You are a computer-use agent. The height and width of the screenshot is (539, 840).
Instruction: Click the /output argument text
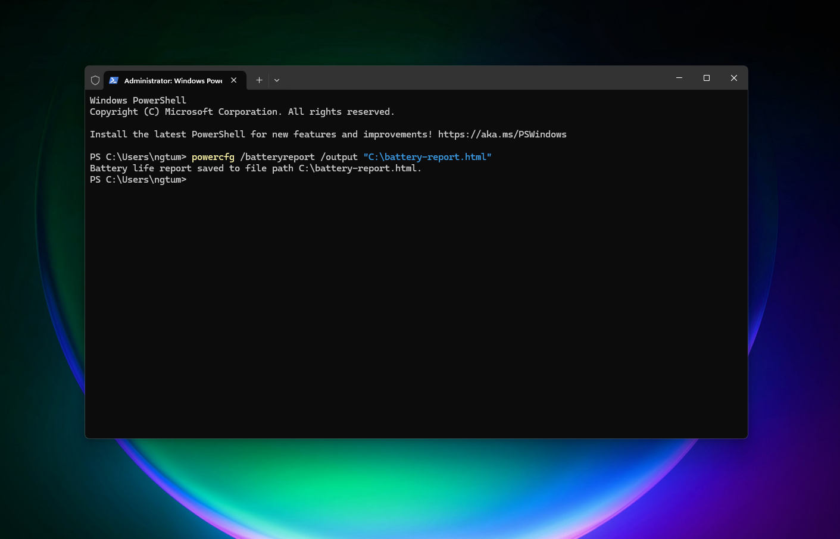[x=339, y=157]
